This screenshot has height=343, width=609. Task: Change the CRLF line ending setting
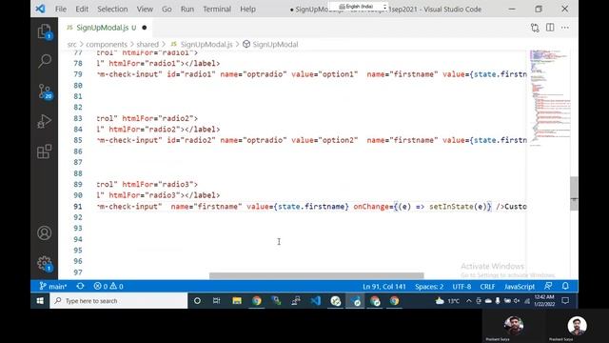487,287
